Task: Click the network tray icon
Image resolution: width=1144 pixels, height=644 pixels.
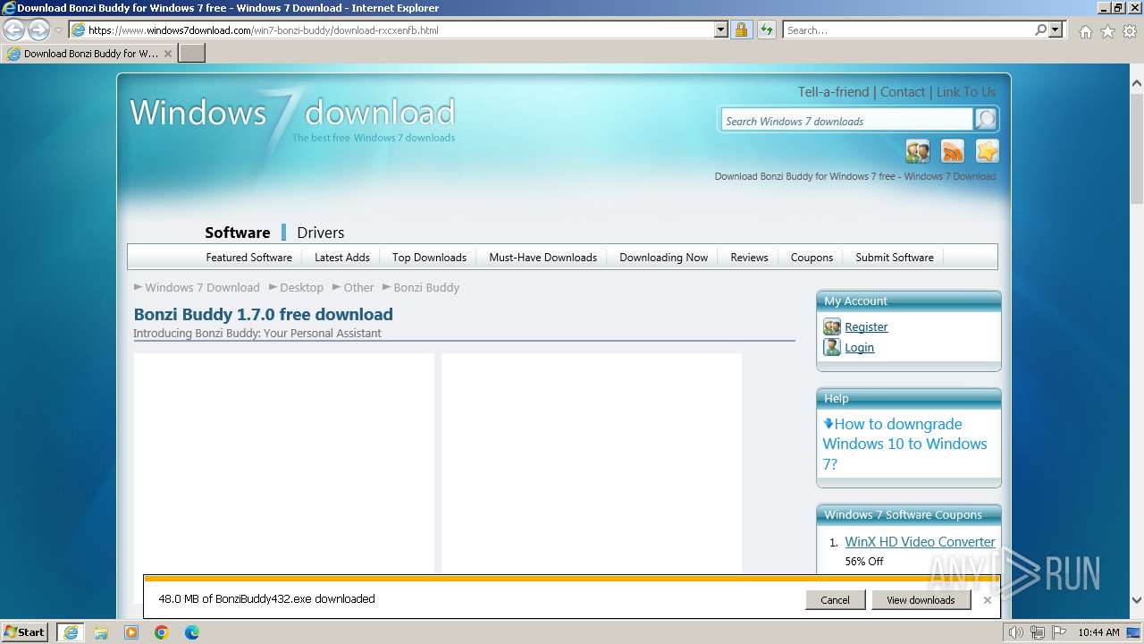Action: click(x=1038, y=632)
